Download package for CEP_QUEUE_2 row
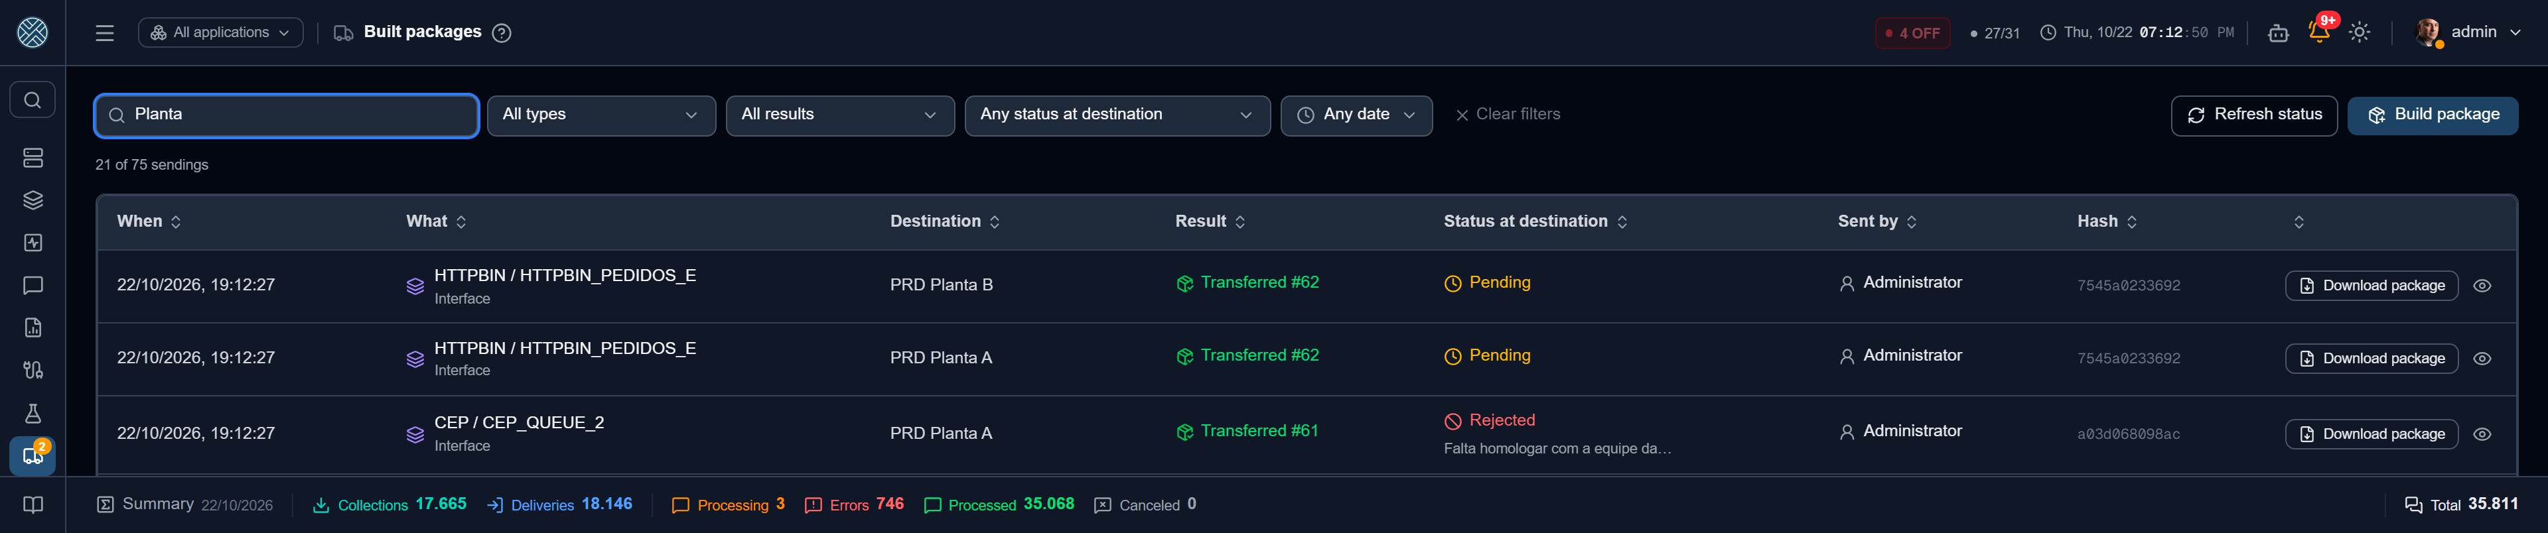This screenshot has height=533, width=2548. point(2371,434)
